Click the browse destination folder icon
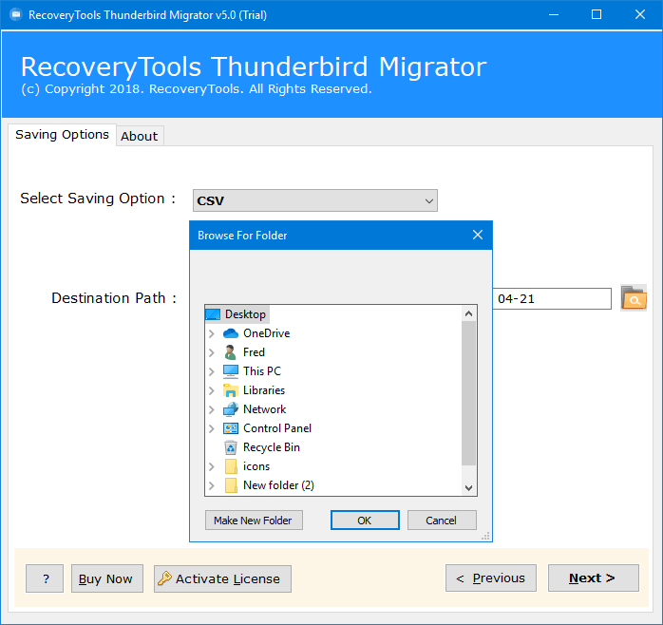This screenshot has width=663, height=625. 634,298
